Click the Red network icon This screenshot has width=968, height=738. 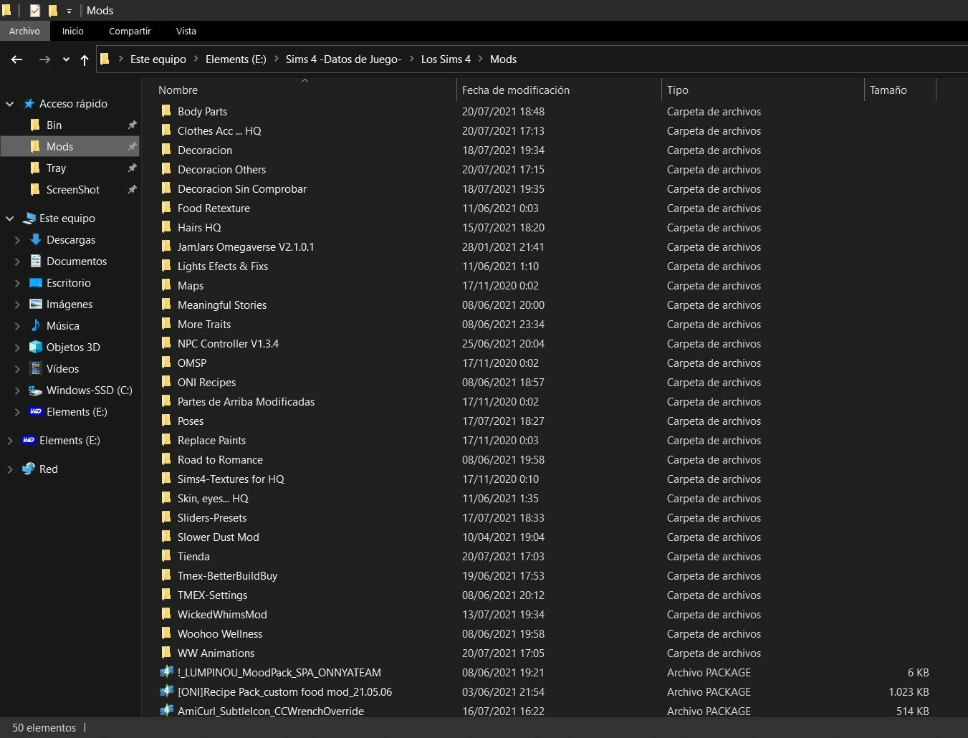coord(29,469)
